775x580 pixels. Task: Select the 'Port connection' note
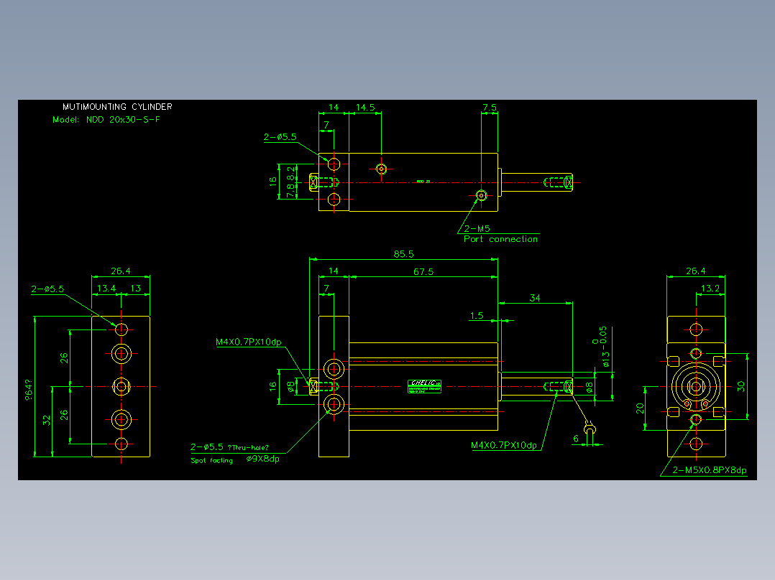(x=500, y=239)
